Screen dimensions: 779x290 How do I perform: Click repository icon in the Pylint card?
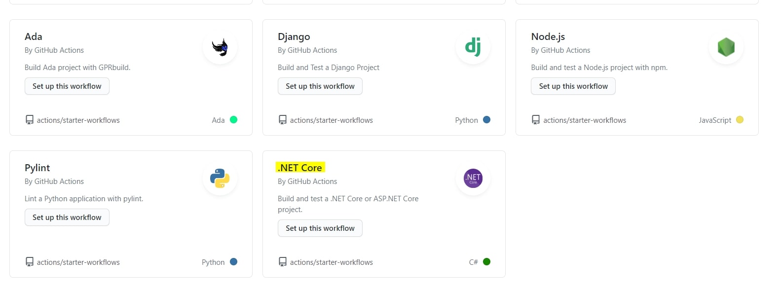[30, 262]
